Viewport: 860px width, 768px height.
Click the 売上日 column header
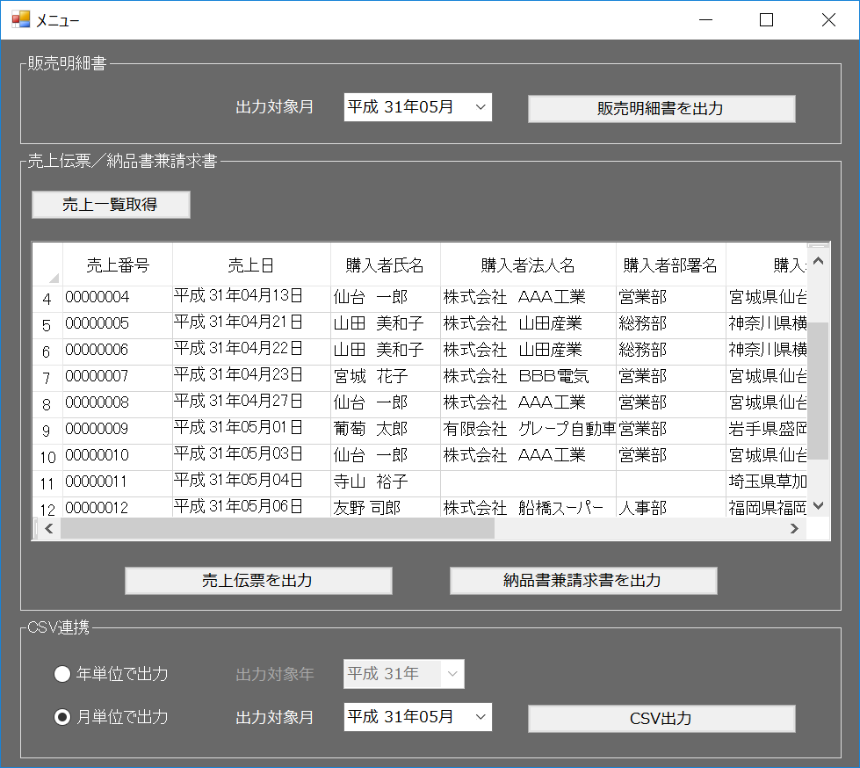tap(251, 265)
